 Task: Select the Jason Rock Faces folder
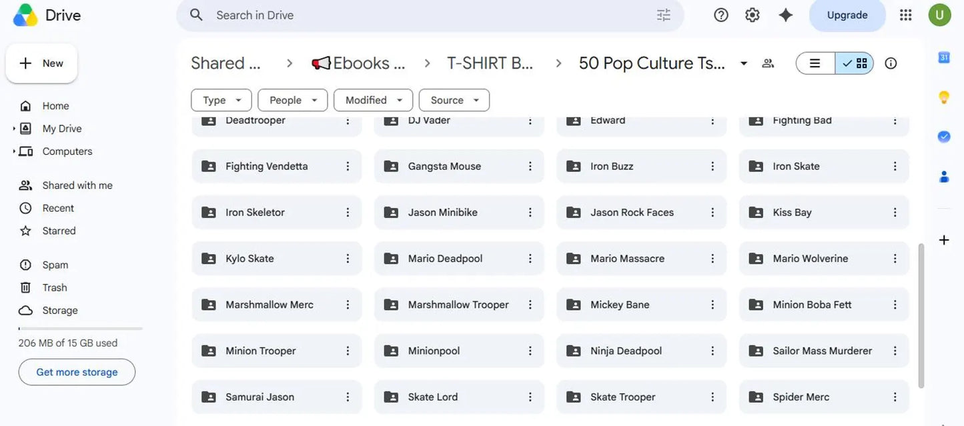(642, 212)
